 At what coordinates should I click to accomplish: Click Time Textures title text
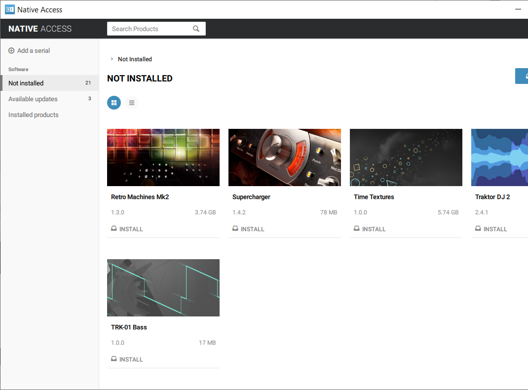tap(374, 196)
